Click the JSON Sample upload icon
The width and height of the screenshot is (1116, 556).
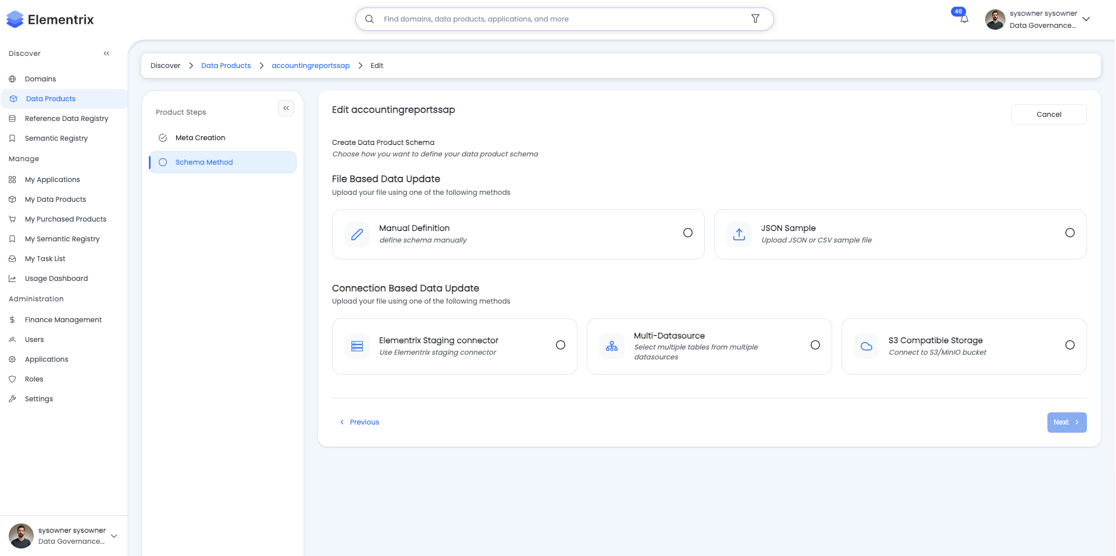[739, 234]
